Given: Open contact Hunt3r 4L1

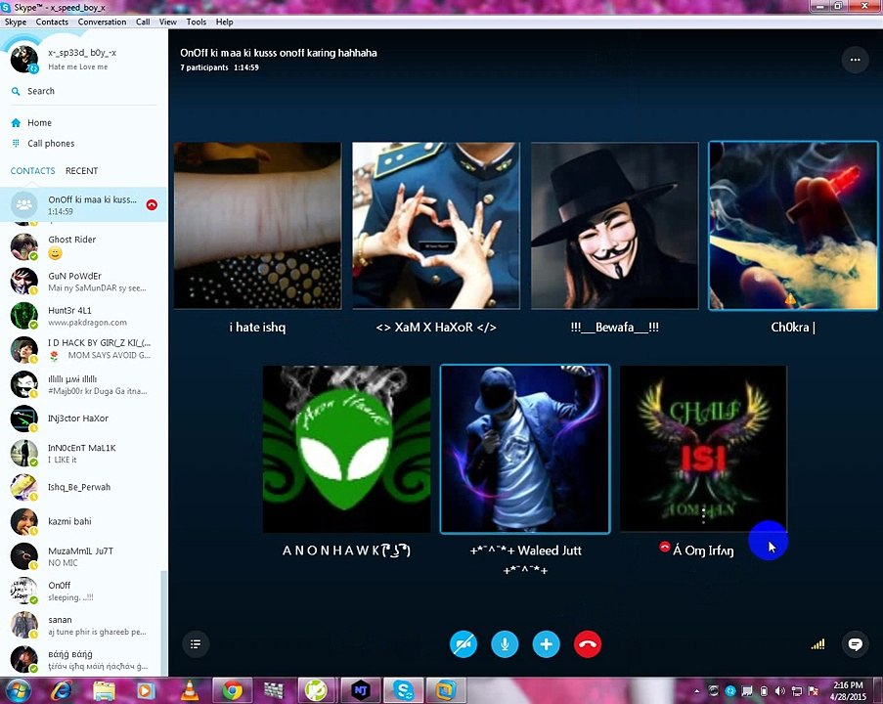Looking at the screenshot, I should pyautogui.click(x=83, y=316).
